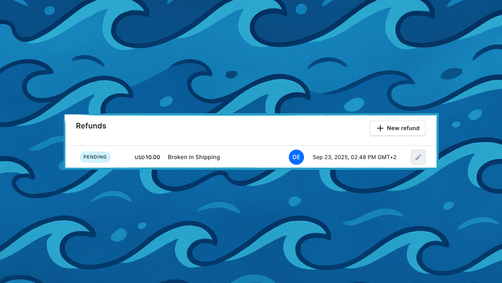Click the plus icon beside New refund
Image resolution: width=502 pixels, height=283 pixels.
[x=380, y=128]
